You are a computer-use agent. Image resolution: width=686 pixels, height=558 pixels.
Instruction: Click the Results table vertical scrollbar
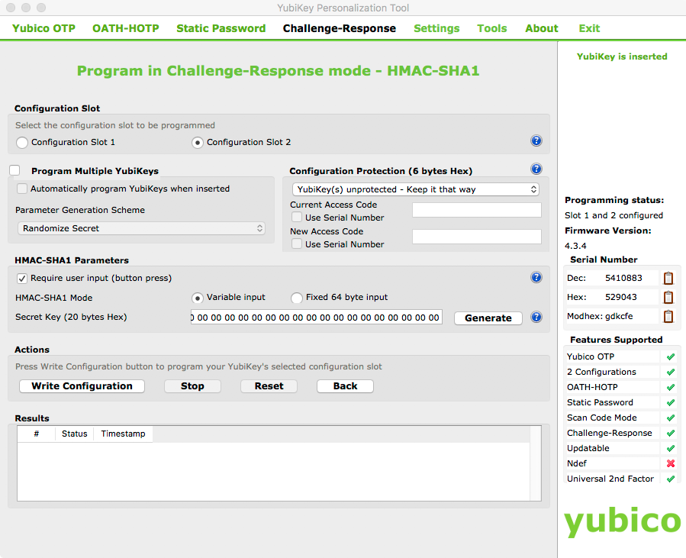pyautogui.click(x=535, y=463)
